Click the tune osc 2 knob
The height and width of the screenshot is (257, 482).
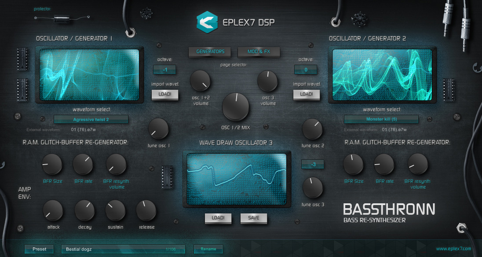coord(312,129)
